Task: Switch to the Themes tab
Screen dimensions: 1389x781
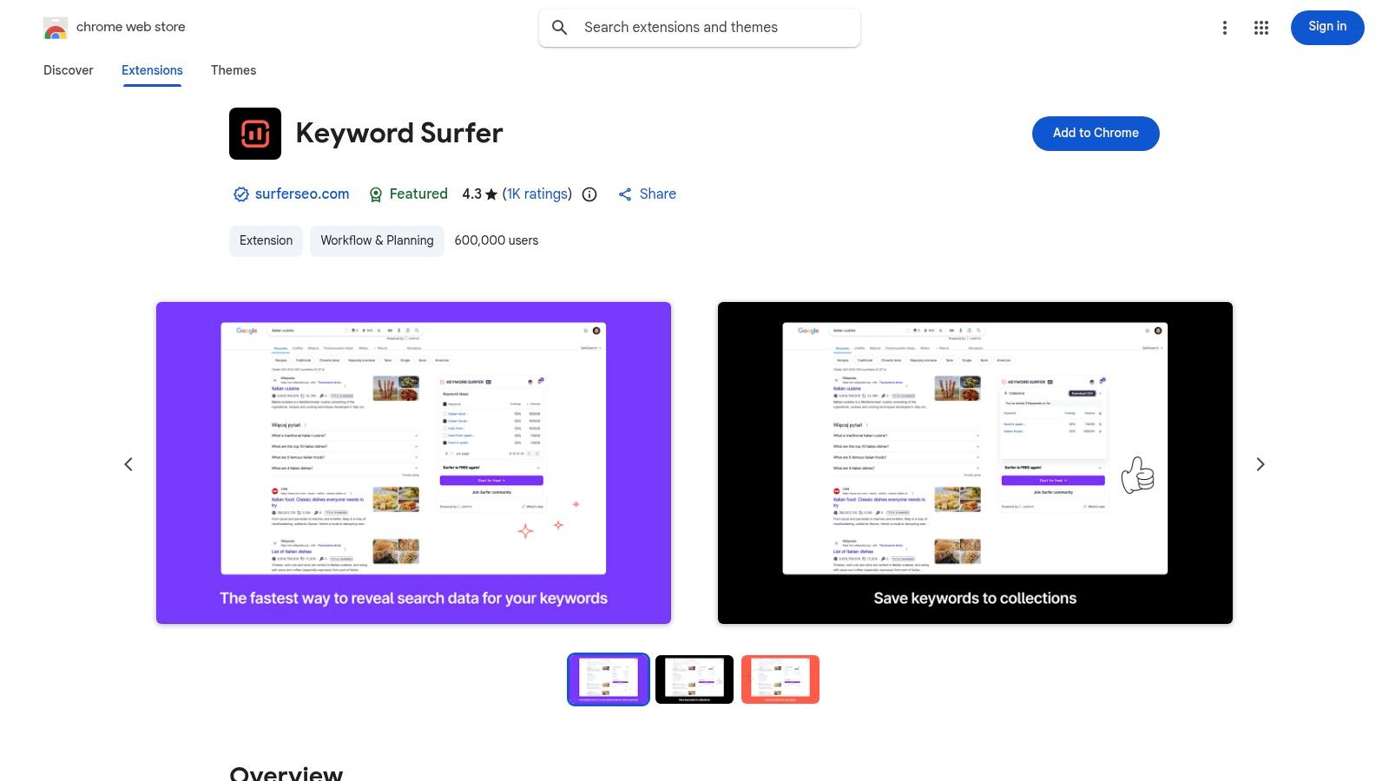Action: click(233, 70)
